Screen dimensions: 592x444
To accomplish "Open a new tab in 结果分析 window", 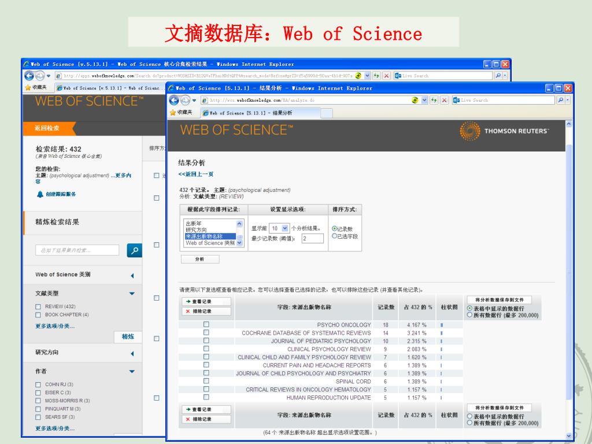I will (327, 113).
